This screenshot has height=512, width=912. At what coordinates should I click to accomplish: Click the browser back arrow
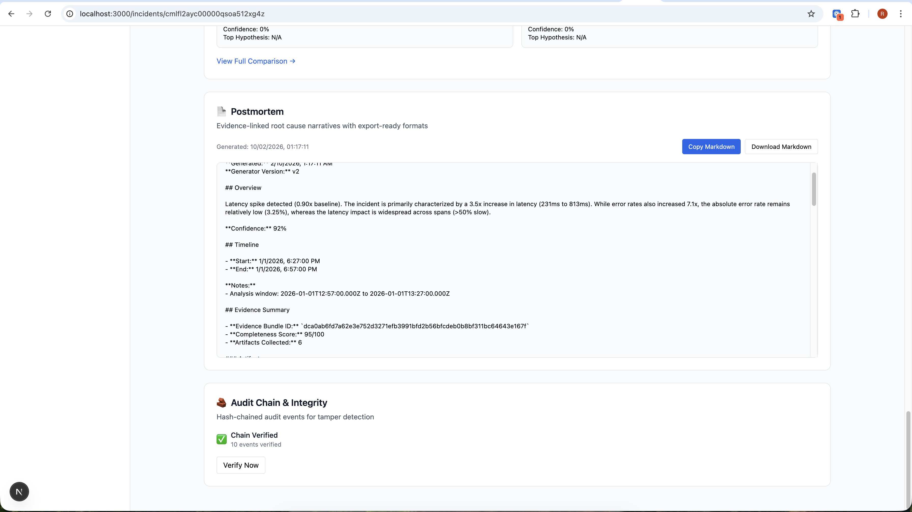11,14
